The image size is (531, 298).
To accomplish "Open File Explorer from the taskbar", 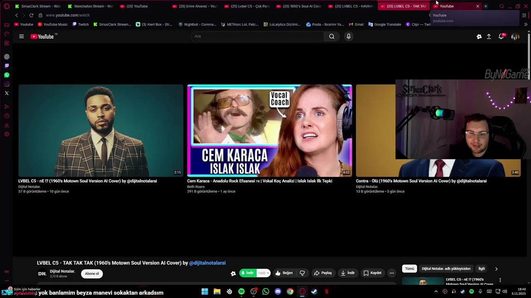I will pos(217,292).
